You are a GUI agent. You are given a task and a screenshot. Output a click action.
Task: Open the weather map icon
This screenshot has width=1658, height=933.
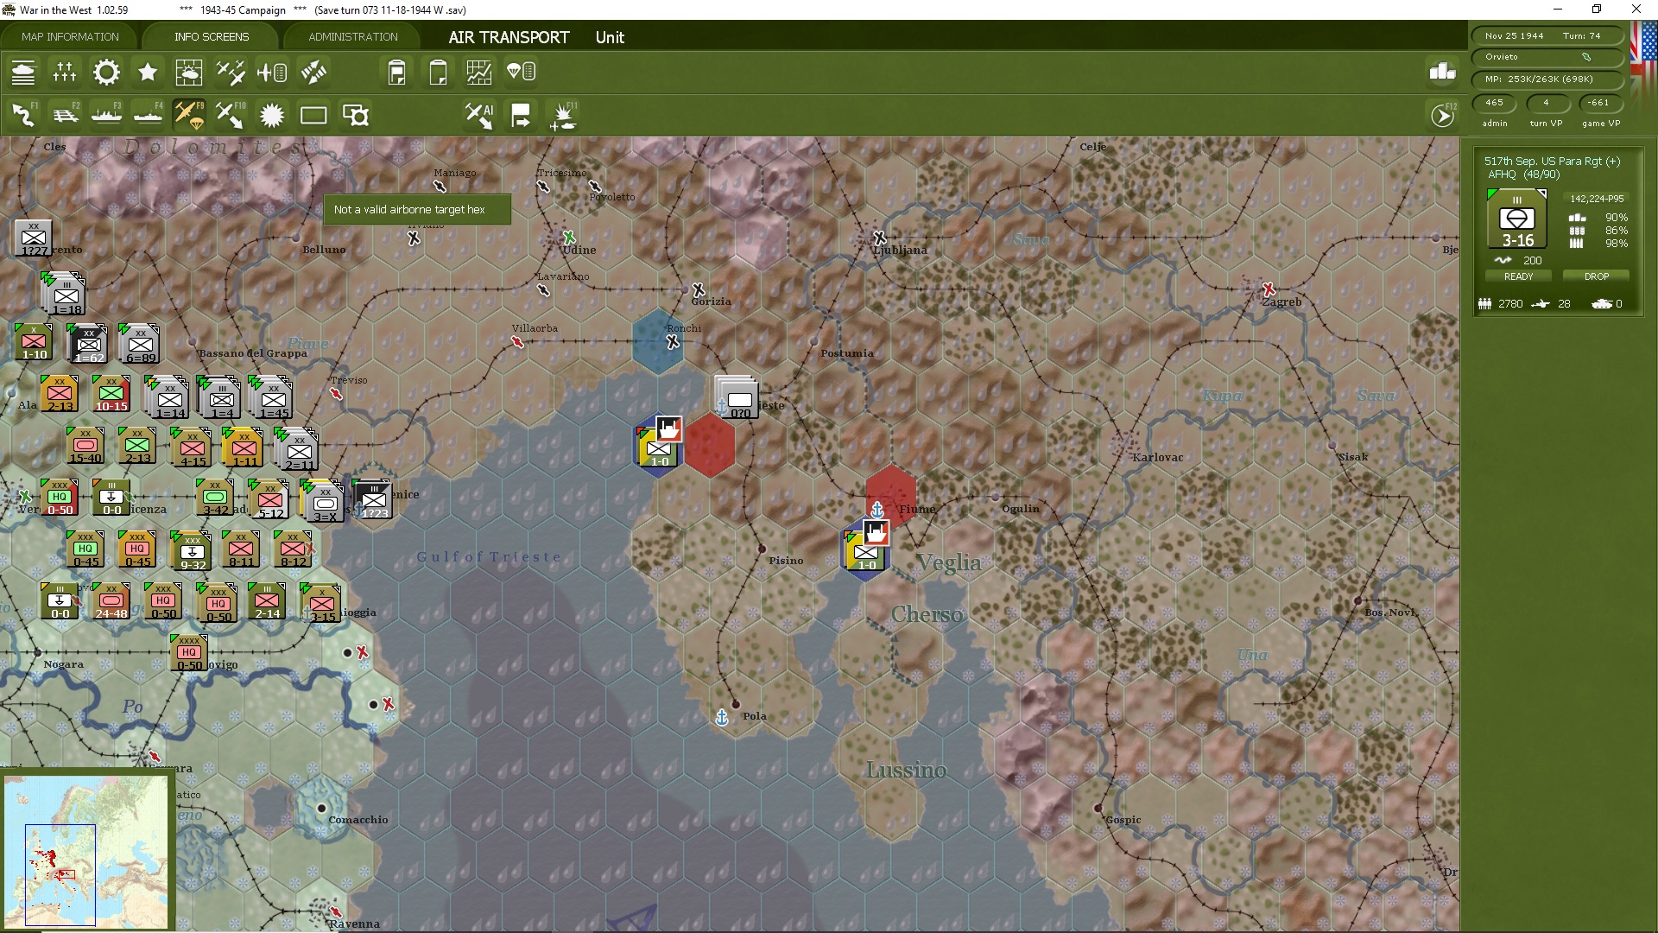[x=188, y=73]
